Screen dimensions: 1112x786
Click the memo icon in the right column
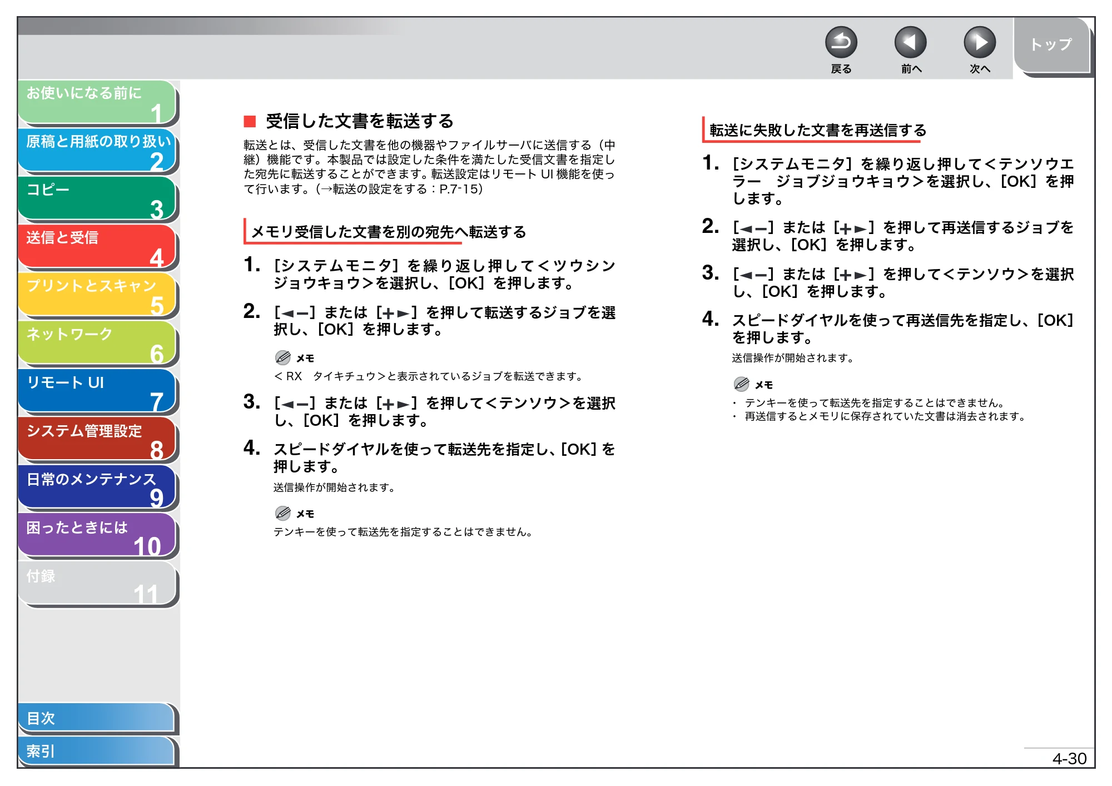coord(741,384)
